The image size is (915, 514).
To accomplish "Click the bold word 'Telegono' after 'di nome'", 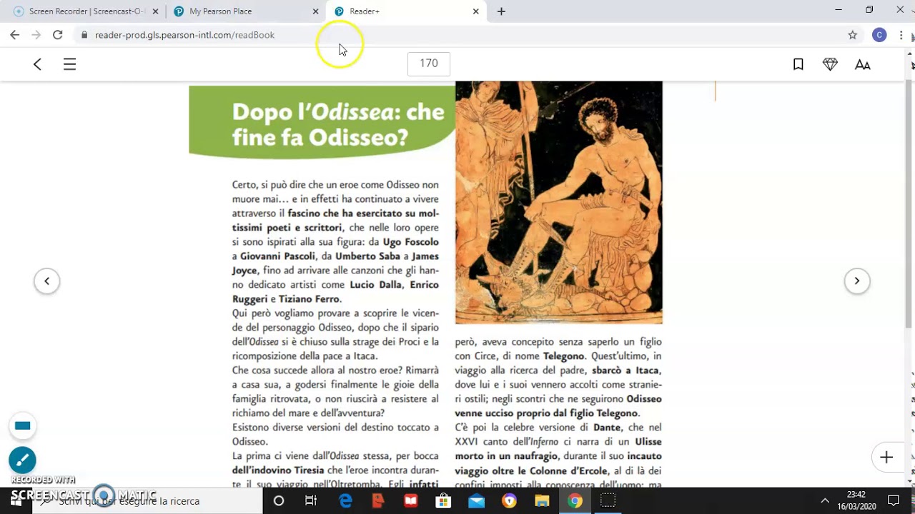I will pos(564,356).
